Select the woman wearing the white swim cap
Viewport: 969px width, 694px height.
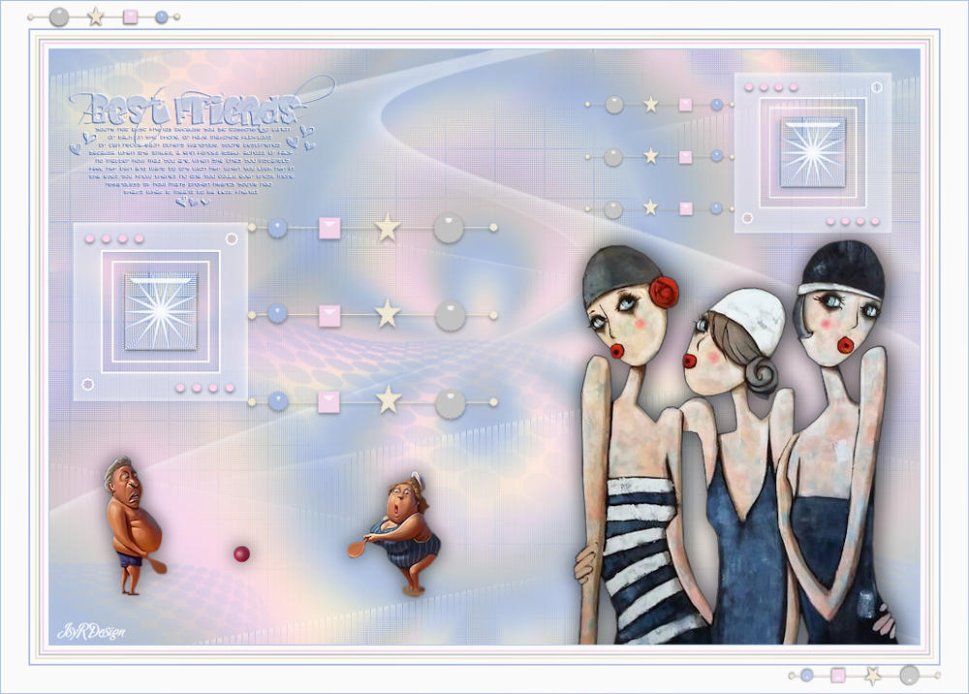tap(738, 466)
